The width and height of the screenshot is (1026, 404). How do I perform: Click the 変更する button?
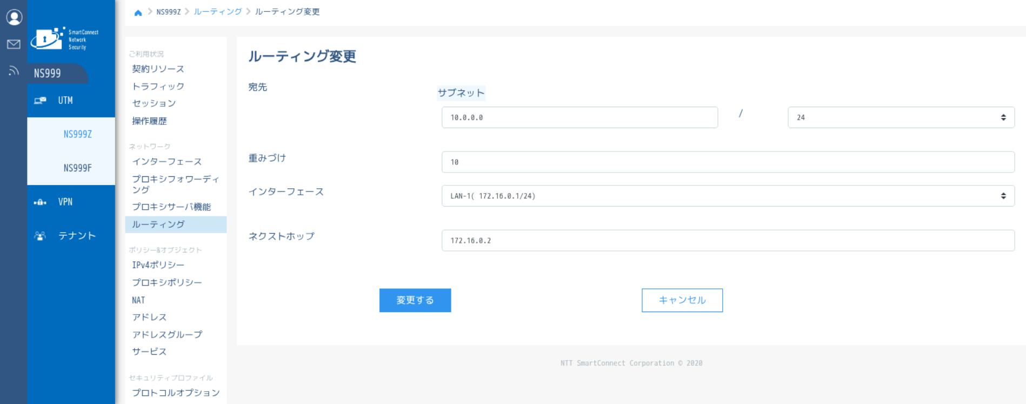(x=415, y=300)
